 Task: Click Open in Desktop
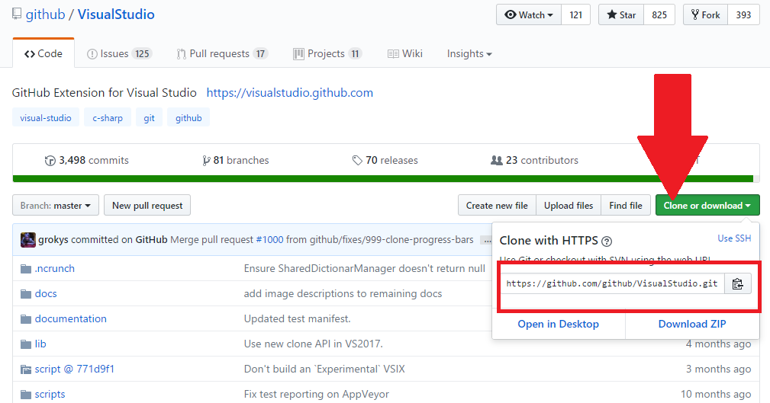point(559,324)
